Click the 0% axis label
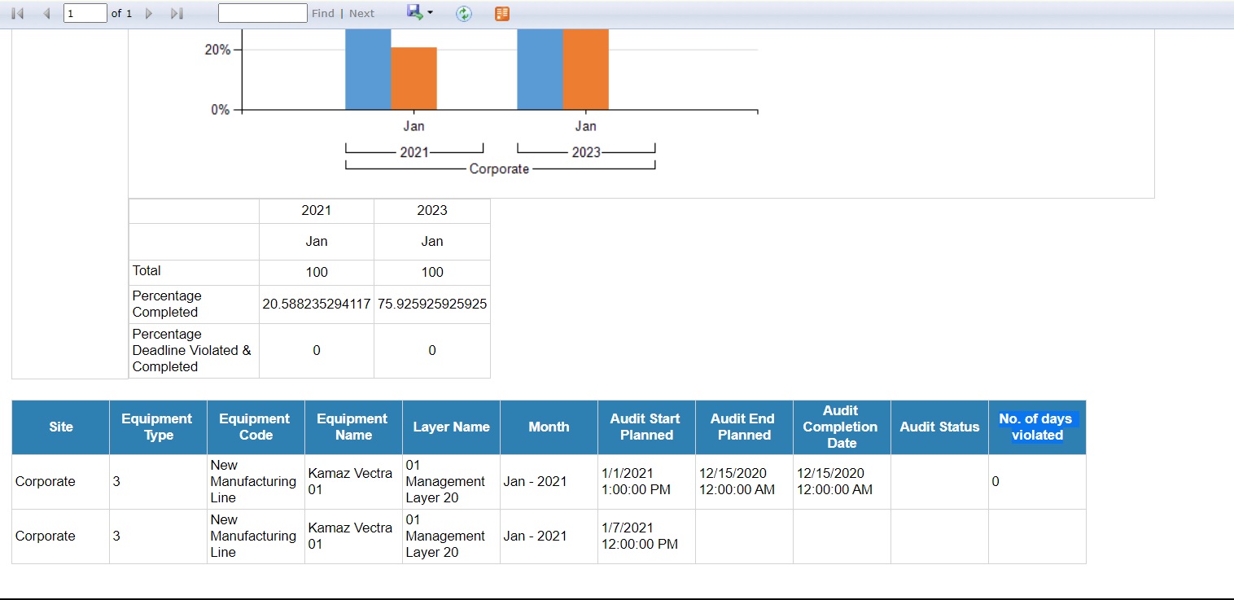This screenshot has height=600, width=1234. [221, 110]
